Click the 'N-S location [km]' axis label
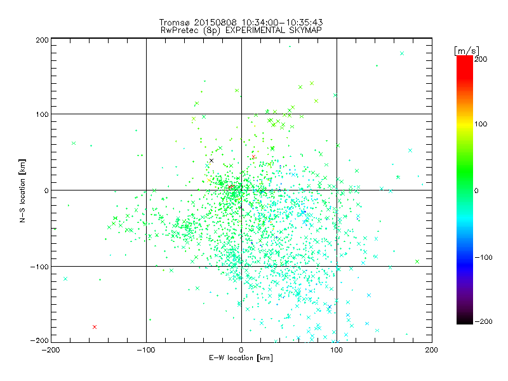This screenshot has width=508, height=381. (x=22, y=190)
